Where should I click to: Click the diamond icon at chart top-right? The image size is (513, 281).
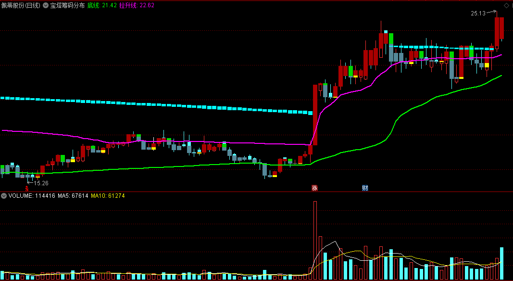[506, 5]
